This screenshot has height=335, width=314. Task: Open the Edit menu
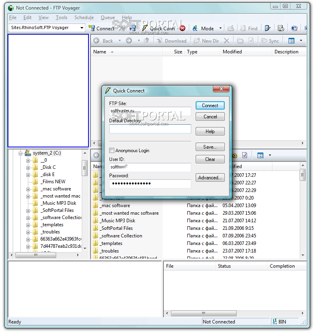click(27, 18)
